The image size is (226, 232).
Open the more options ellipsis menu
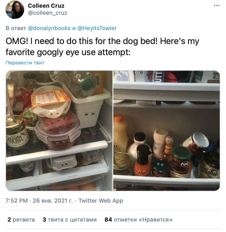[x=216, y=6]
